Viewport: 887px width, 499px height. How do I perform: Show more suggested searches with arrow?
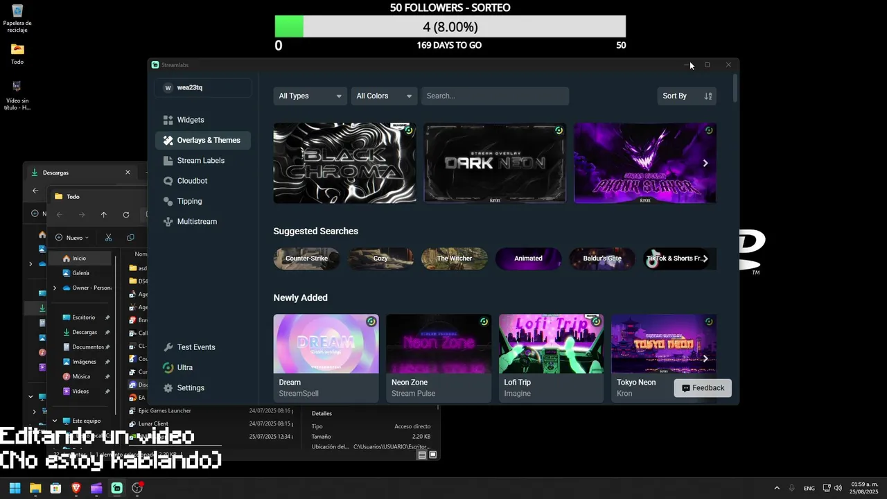tap(705, 259)
